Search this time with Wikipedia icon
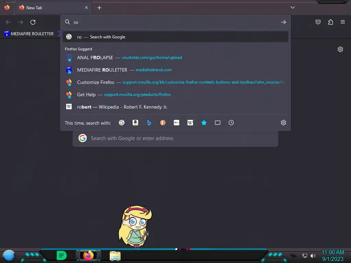The image size is (351, 263). tap(190, 123)
